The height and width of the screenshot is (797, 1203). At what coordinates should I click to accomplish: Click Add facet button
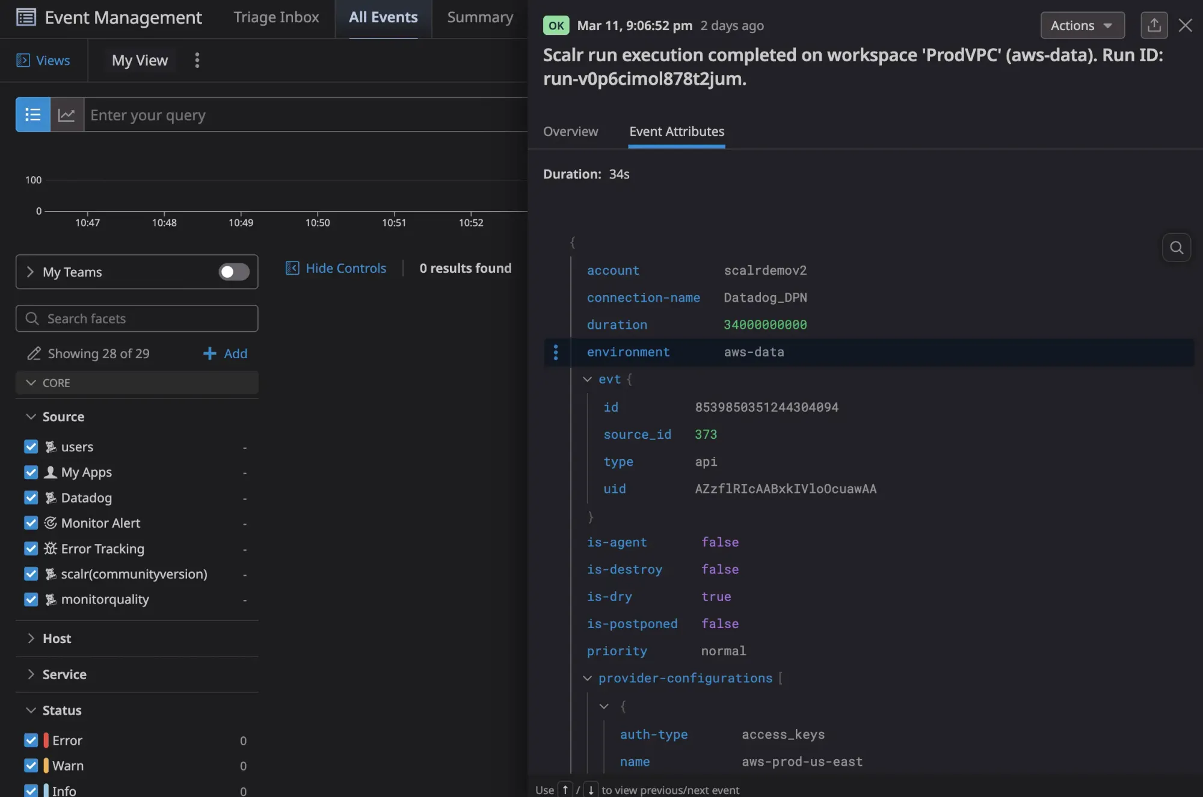pyautogui.click(x=226, y=353)
